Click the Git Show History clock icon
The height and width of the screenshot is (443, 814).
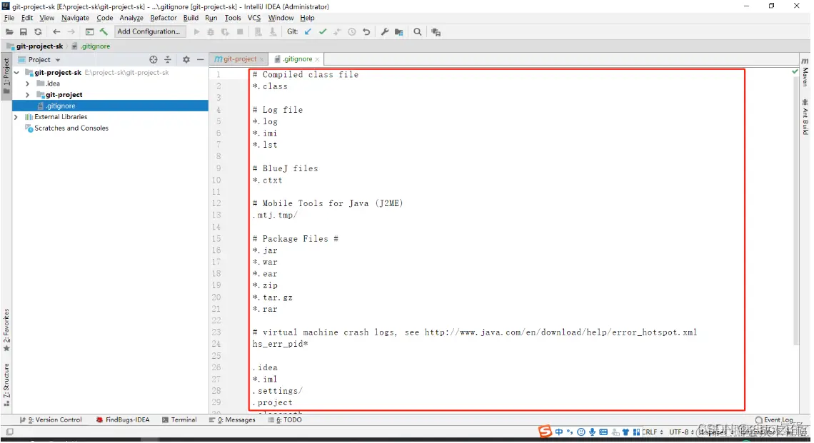352,31
